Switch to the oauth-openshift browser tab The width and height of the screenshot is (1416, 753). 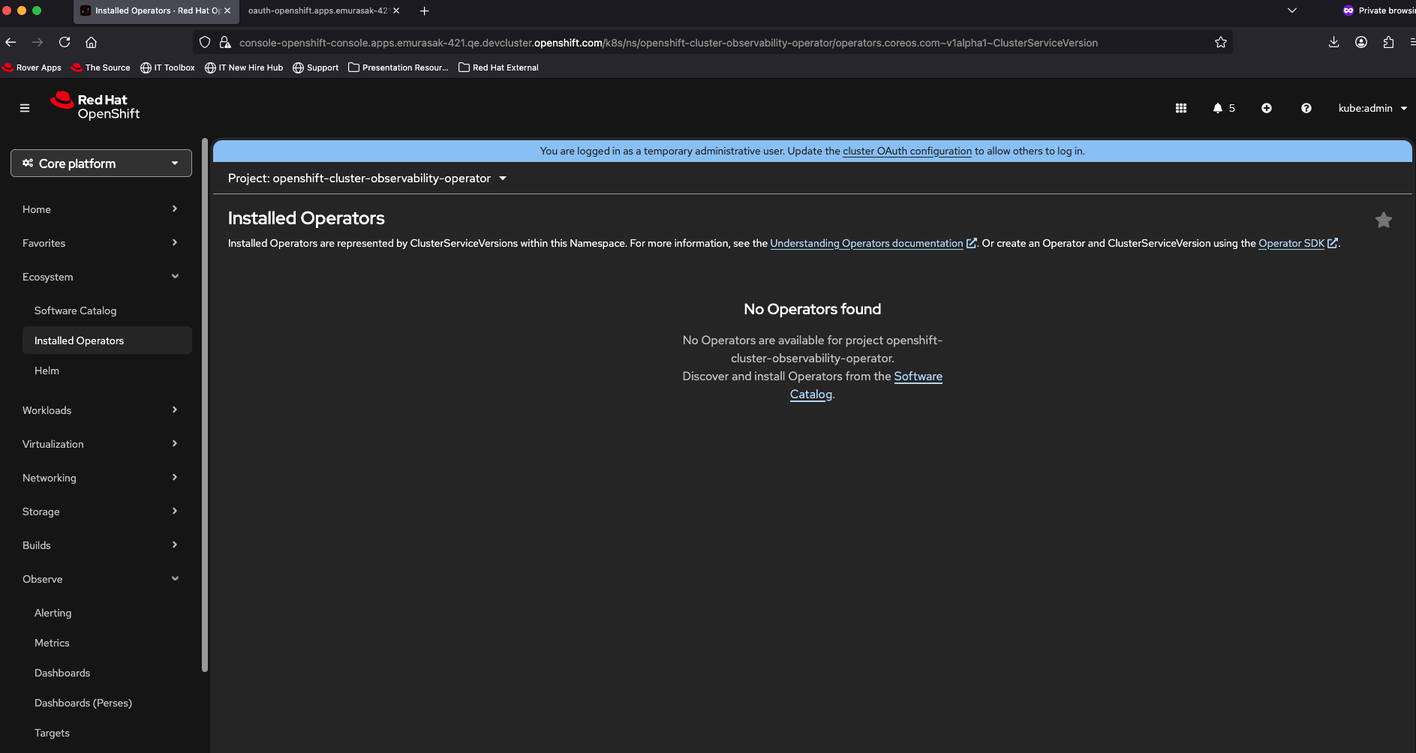317,10
